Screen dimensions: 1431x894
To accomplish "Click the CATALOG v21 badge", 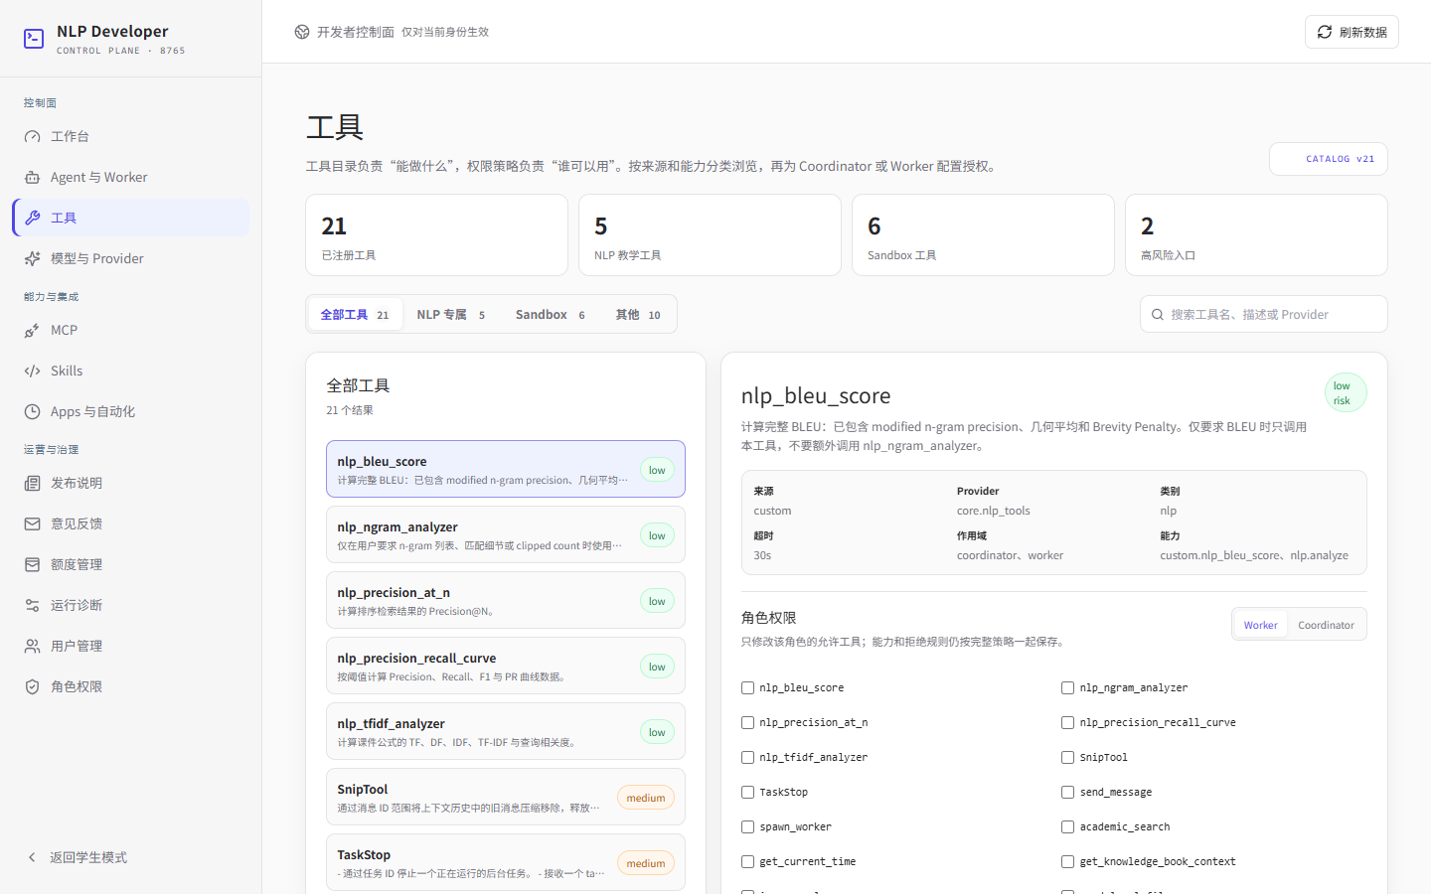I will click(1328, 159).
